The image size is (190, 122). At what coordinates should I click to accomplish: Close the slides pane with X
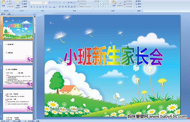34,14
